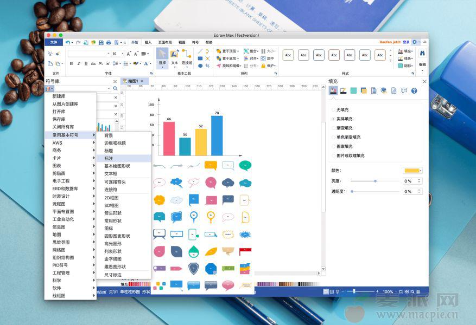This screenshot has height=325, width=476.
Task: Expand the fill color picker dropdown
Action: [421, 171]
